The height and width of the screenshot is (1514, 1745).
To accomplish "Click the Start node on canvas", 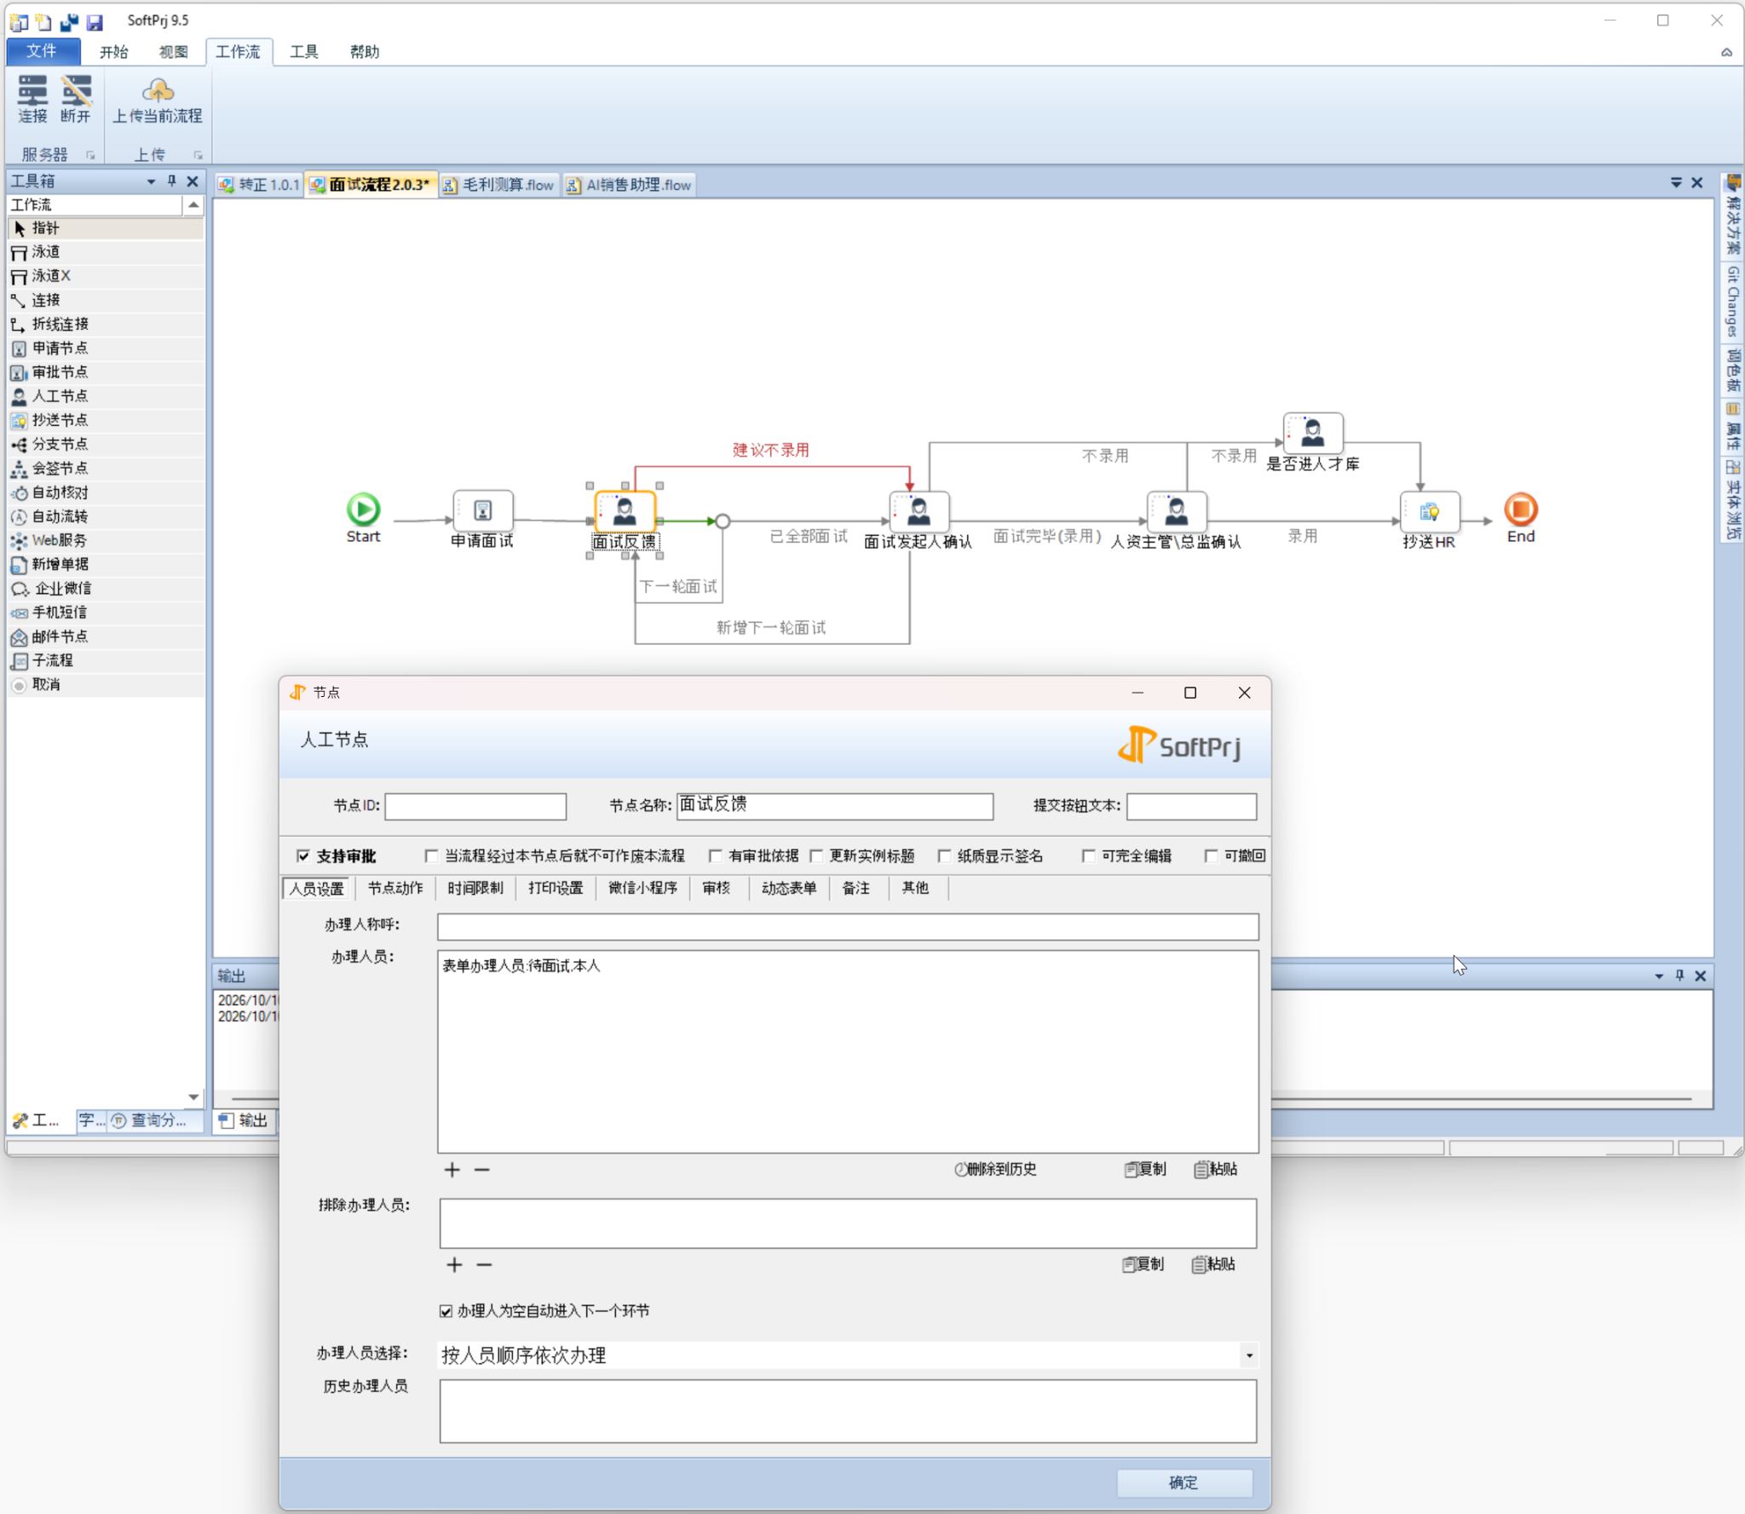I will click(x=363, y=509).
